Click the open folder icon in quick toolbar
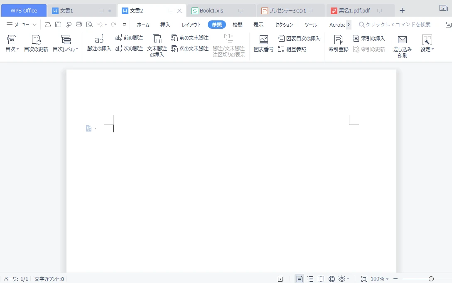Viewport: 452px width, 283px height. pos(48,25)
